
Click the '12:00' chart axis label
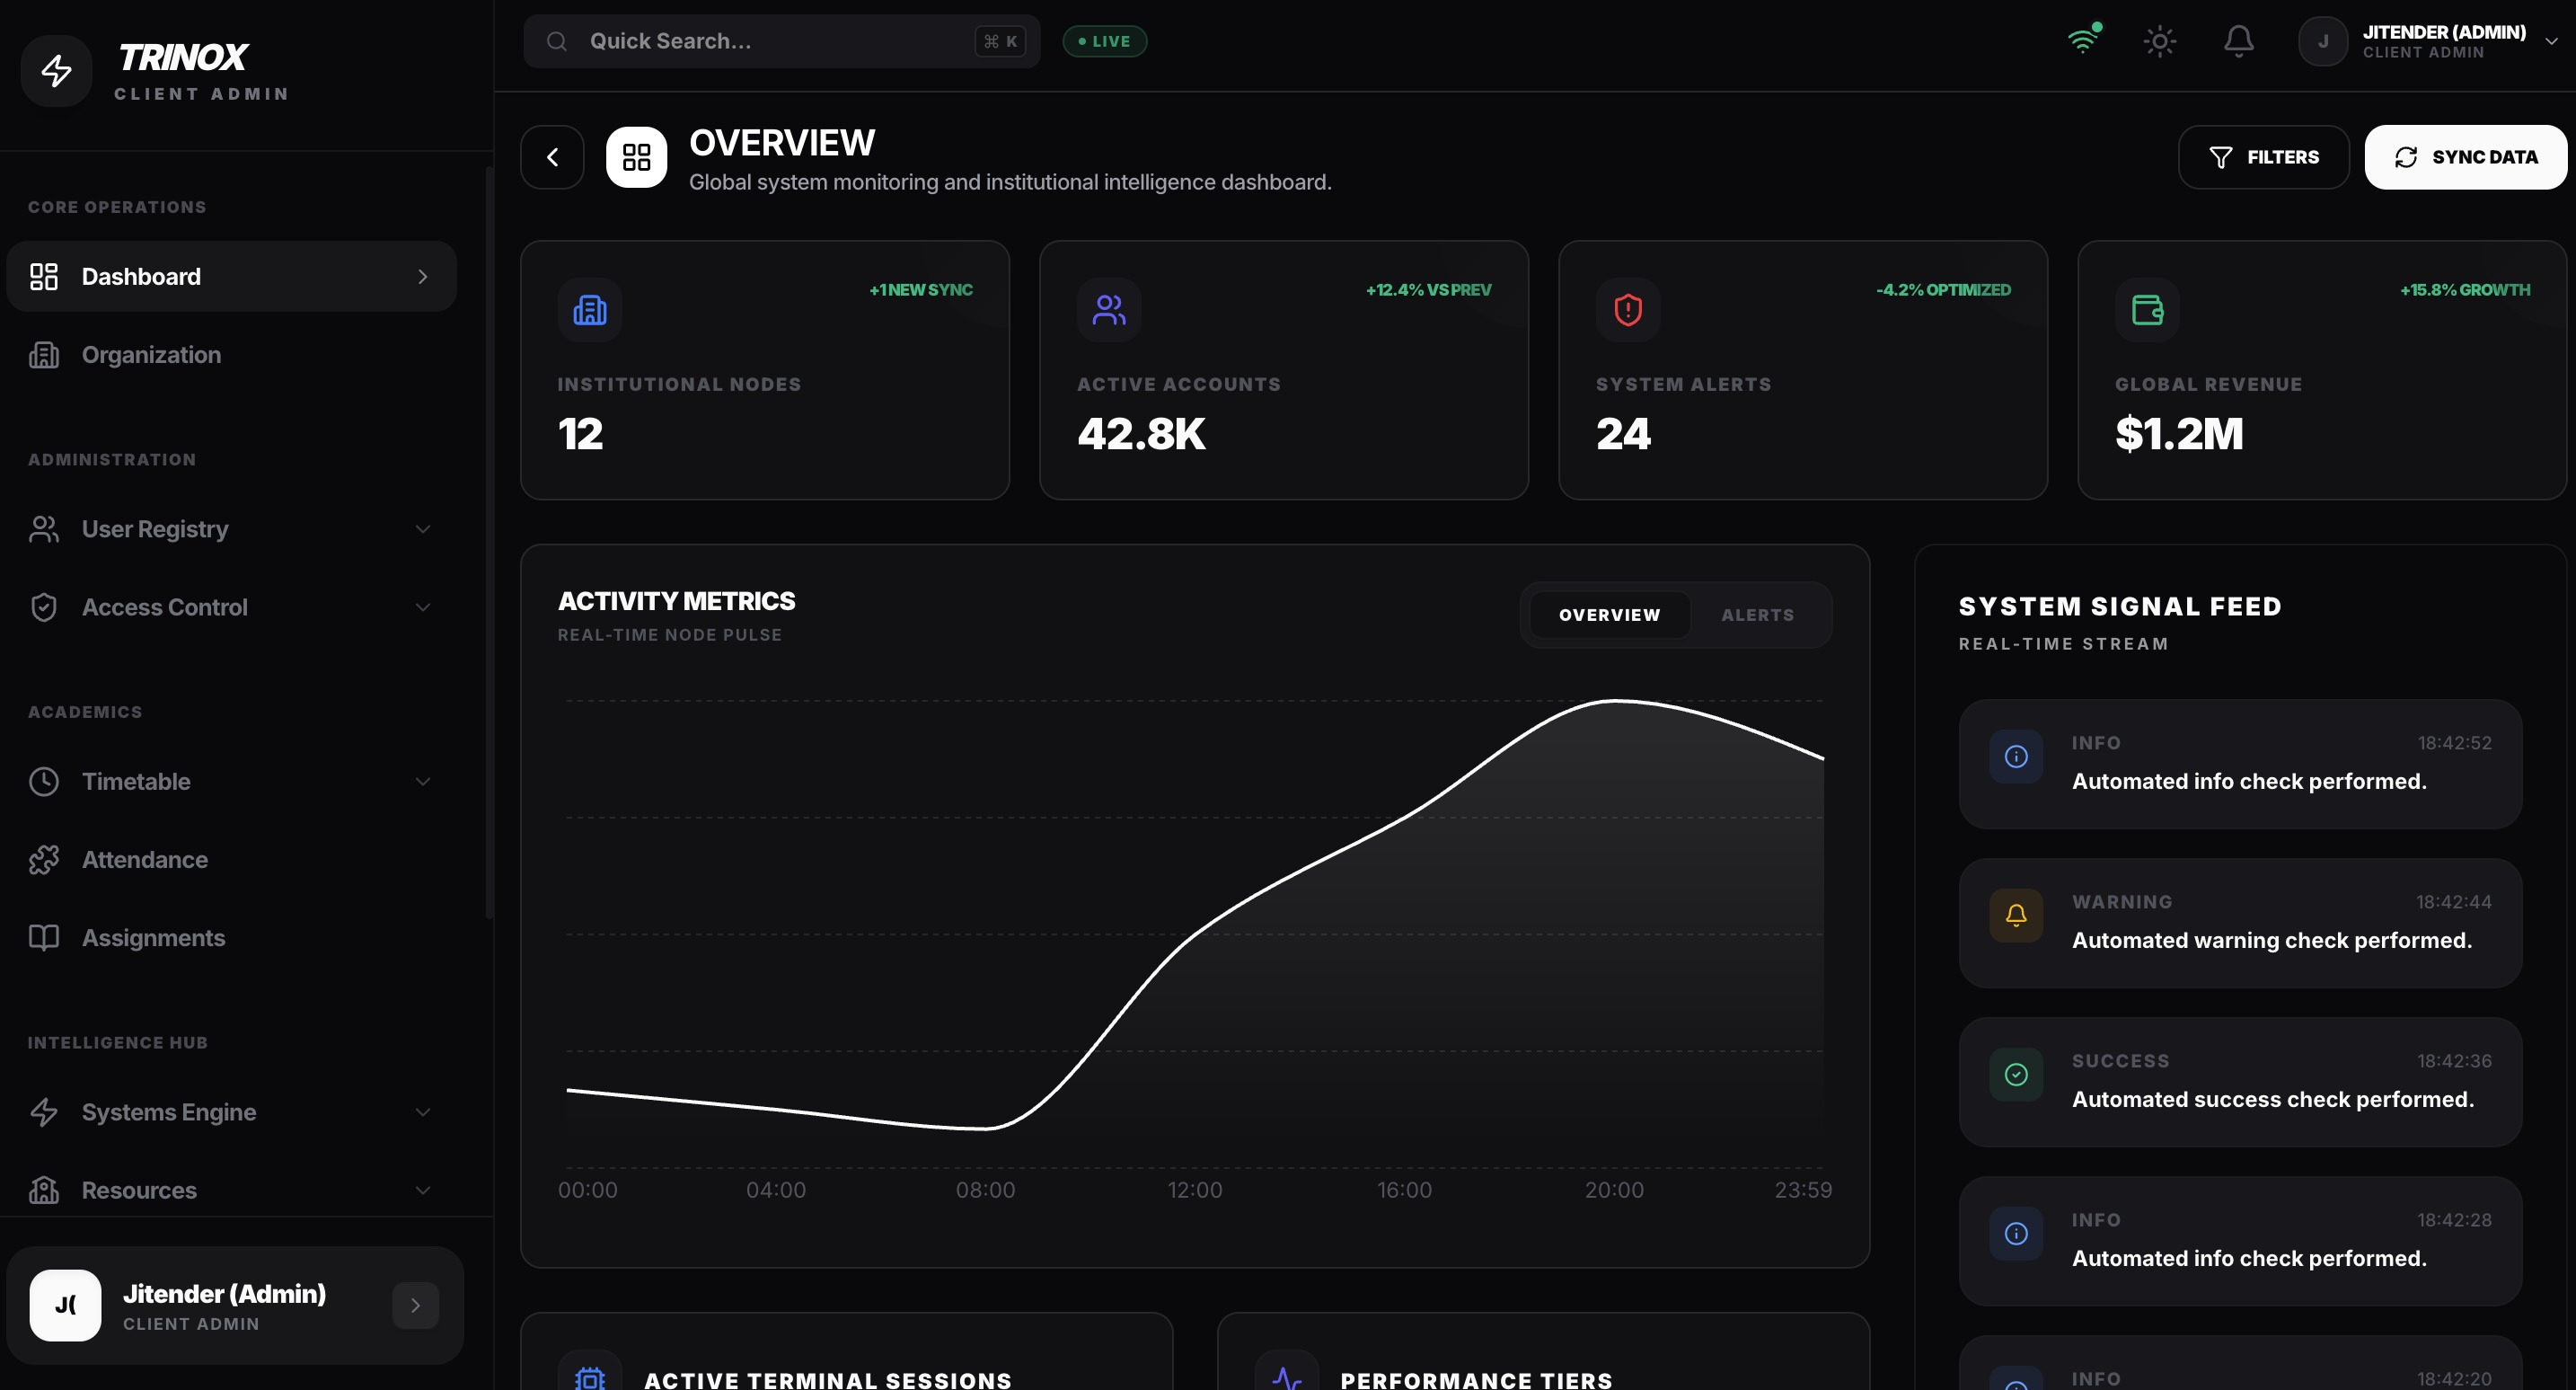click(1194, 1190)
